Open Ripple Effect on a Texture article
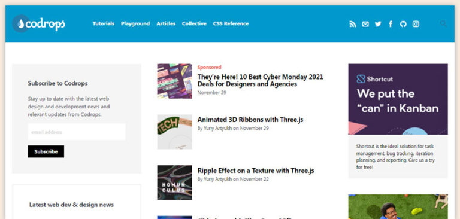Image resolution: width=460 pixels, height=219 pixels. click(x=256, y=171)
